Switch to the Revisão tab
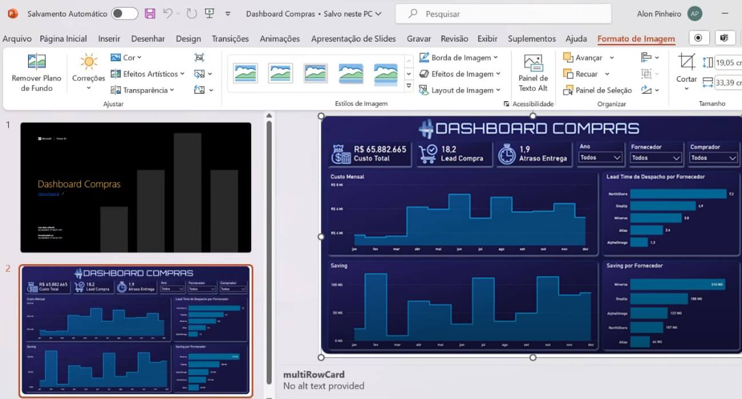Viewport: 742px width, 399px height. click(x=454, y=39)
